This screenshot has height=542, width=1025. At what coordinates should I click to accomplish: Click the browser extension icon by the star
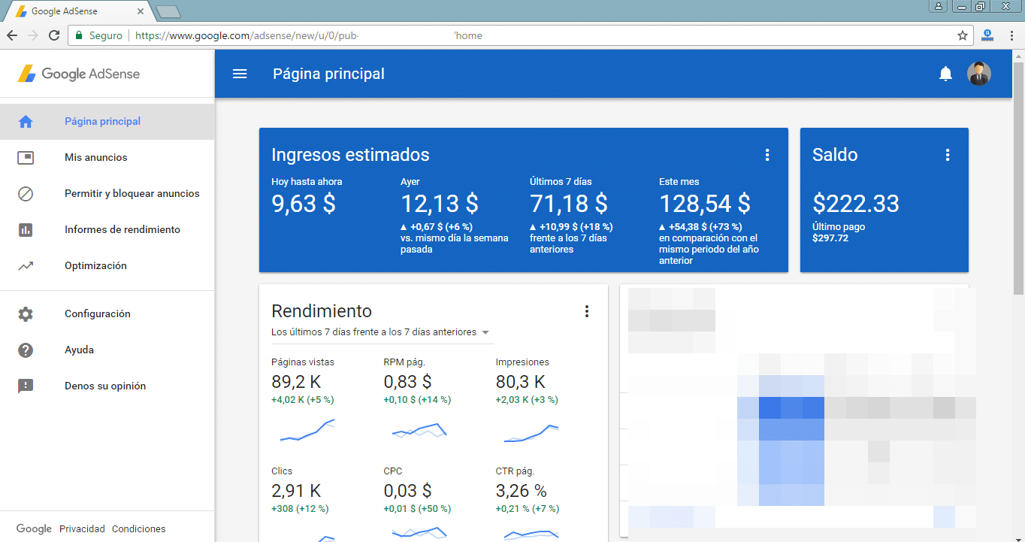point(987,35)
